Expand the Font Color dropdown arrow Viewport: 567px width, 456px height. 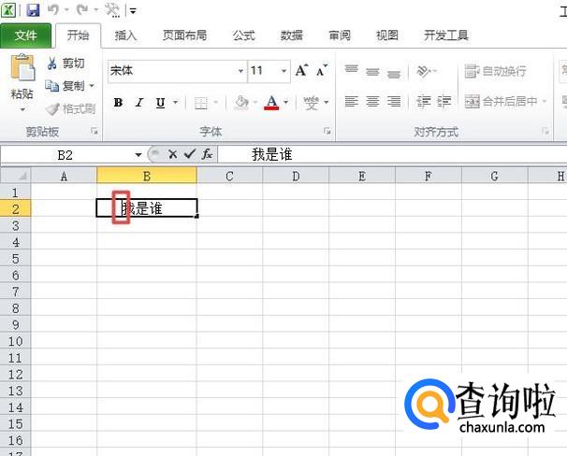(x=286, y=103)
